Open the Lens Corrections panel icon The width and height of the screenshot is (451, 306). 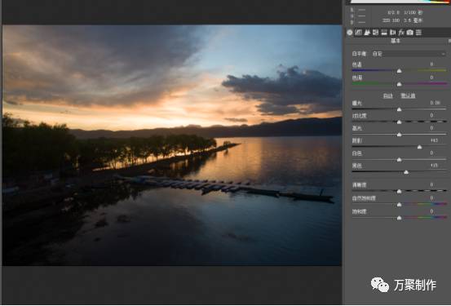point(392,33)
